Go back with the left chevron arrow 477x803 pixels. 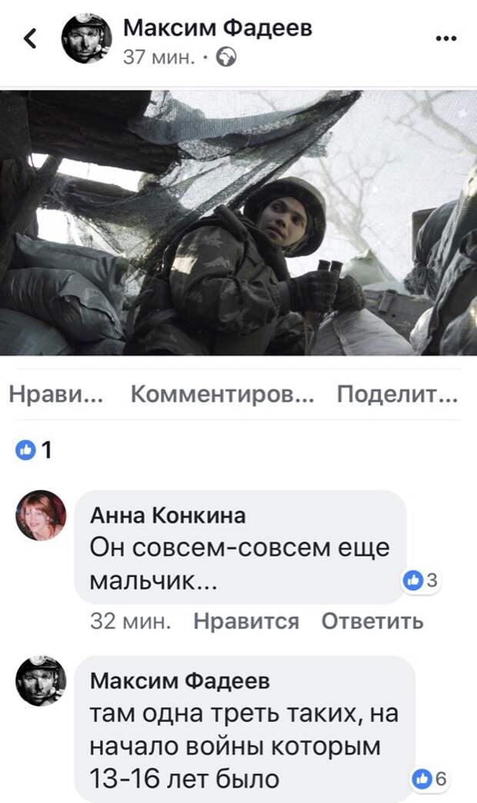tap(30, 38)
